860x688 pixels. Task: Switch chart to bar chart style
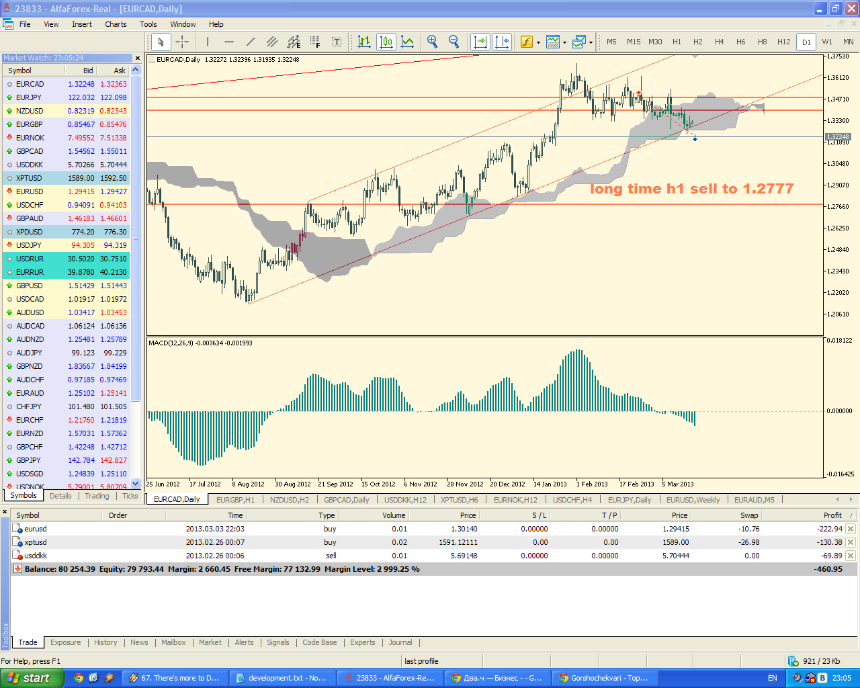pos(364,42)
